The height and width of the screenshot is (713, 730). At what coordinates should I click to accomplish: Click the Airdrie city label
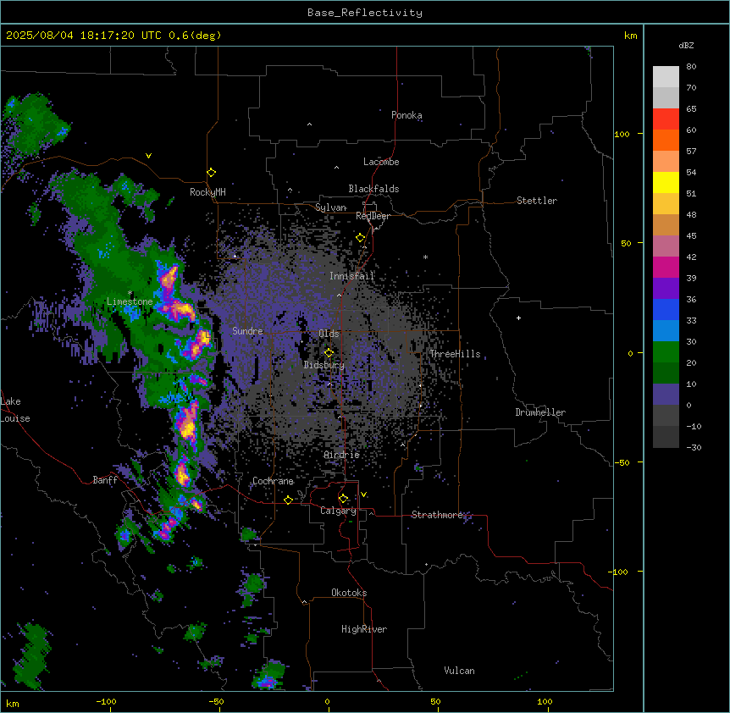point(341,455)
